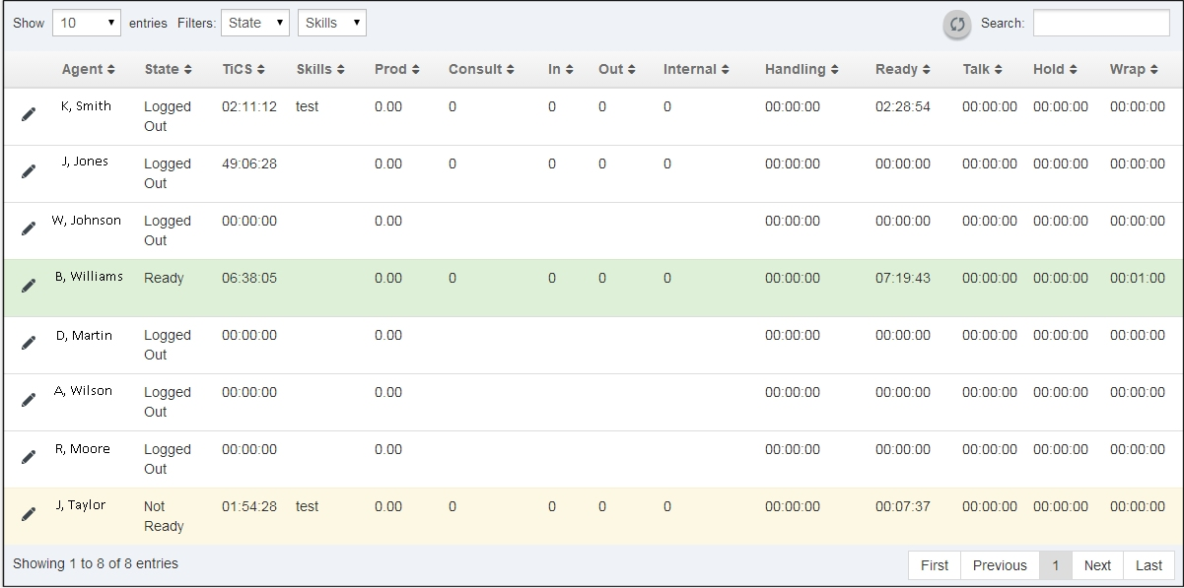Edit the J, Taylor entry
Screen dimensions: 1184x588
pos(29,513)
